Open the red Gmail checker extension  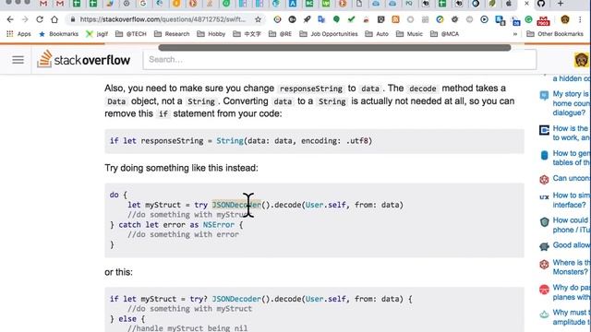click(543, 20)
